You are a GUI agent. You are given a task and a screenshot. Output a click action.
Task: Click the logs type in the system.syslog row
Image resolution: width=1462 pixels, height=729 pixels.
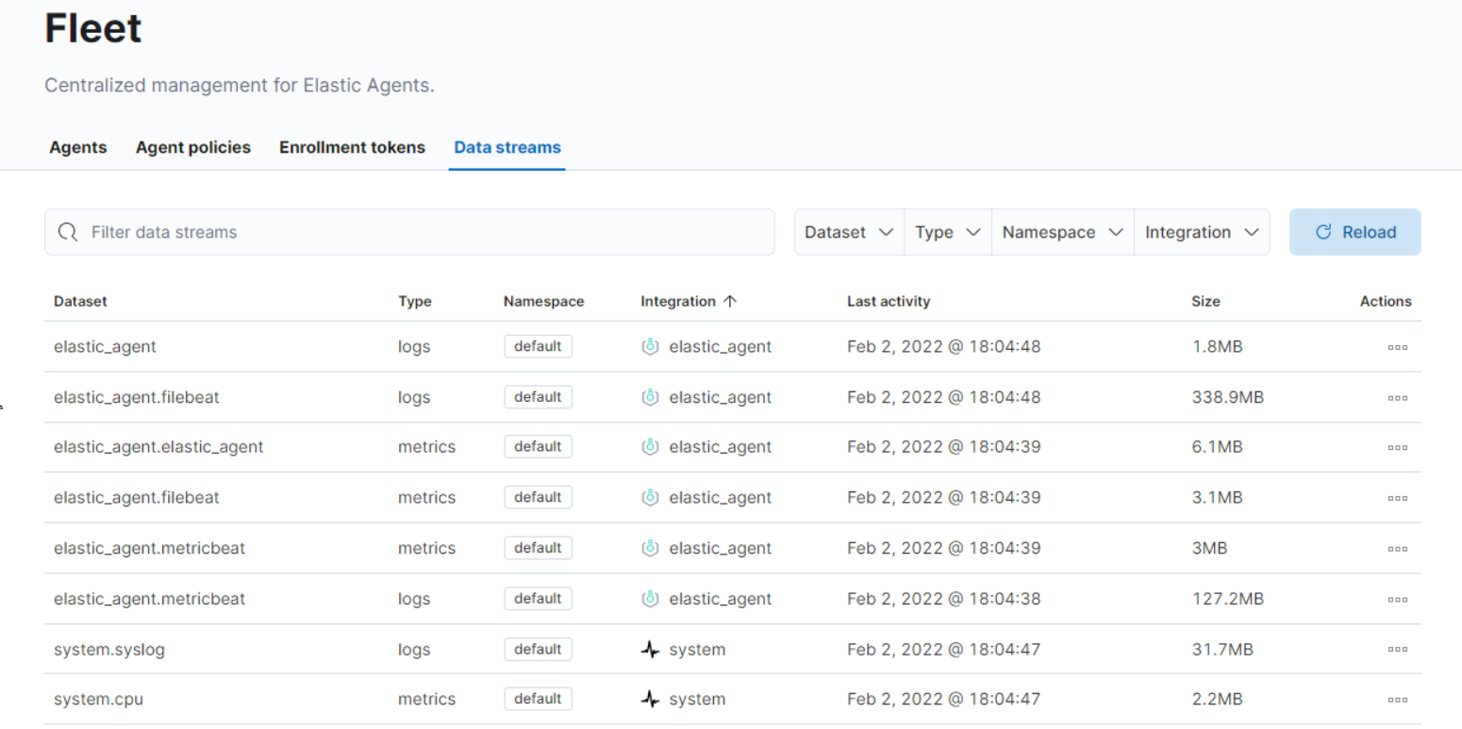(414, 649)
